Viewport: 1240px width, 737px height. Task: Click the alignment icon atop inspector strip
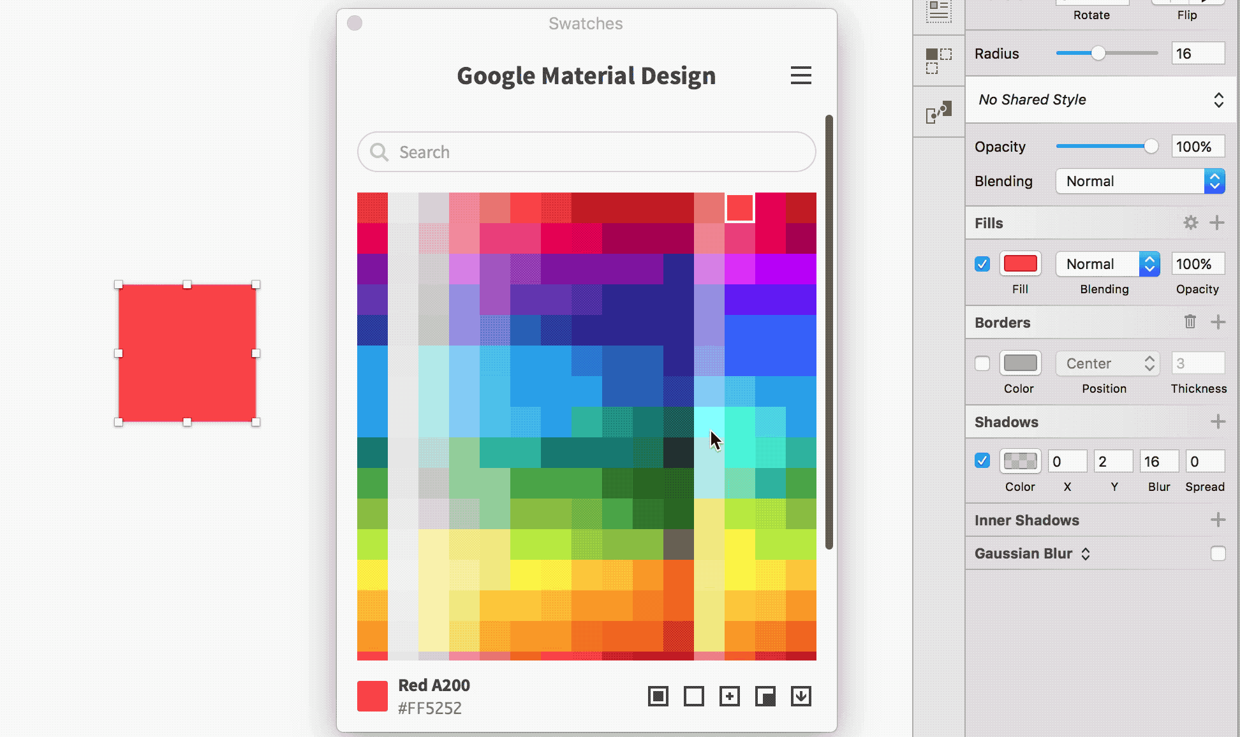click(939, 11)
